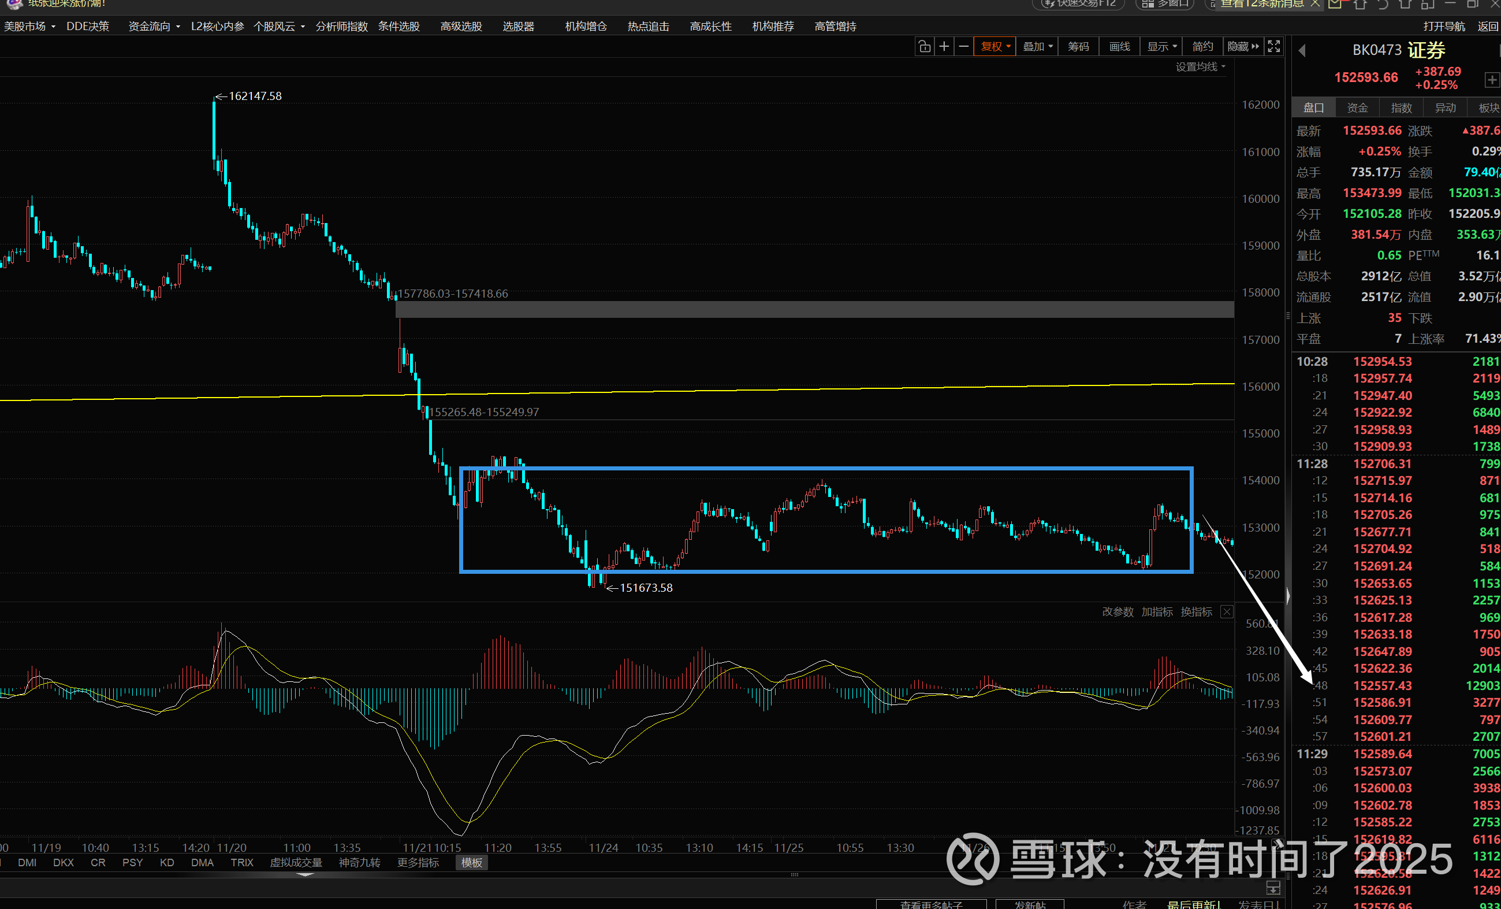The width and height of the screenshot is (1501, 909).
Task: Open the mail messages icon
Action: [1334, 3]
